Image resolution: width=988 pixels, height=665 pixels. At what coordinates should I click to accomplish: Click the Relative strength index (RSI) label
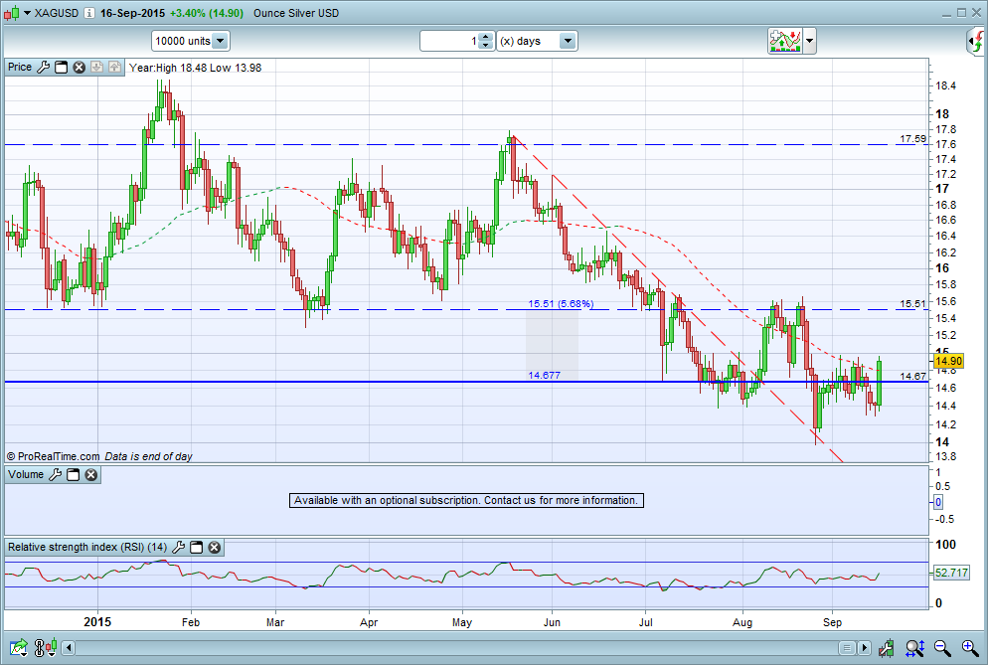pyautogui.click(x=86, y=547)
